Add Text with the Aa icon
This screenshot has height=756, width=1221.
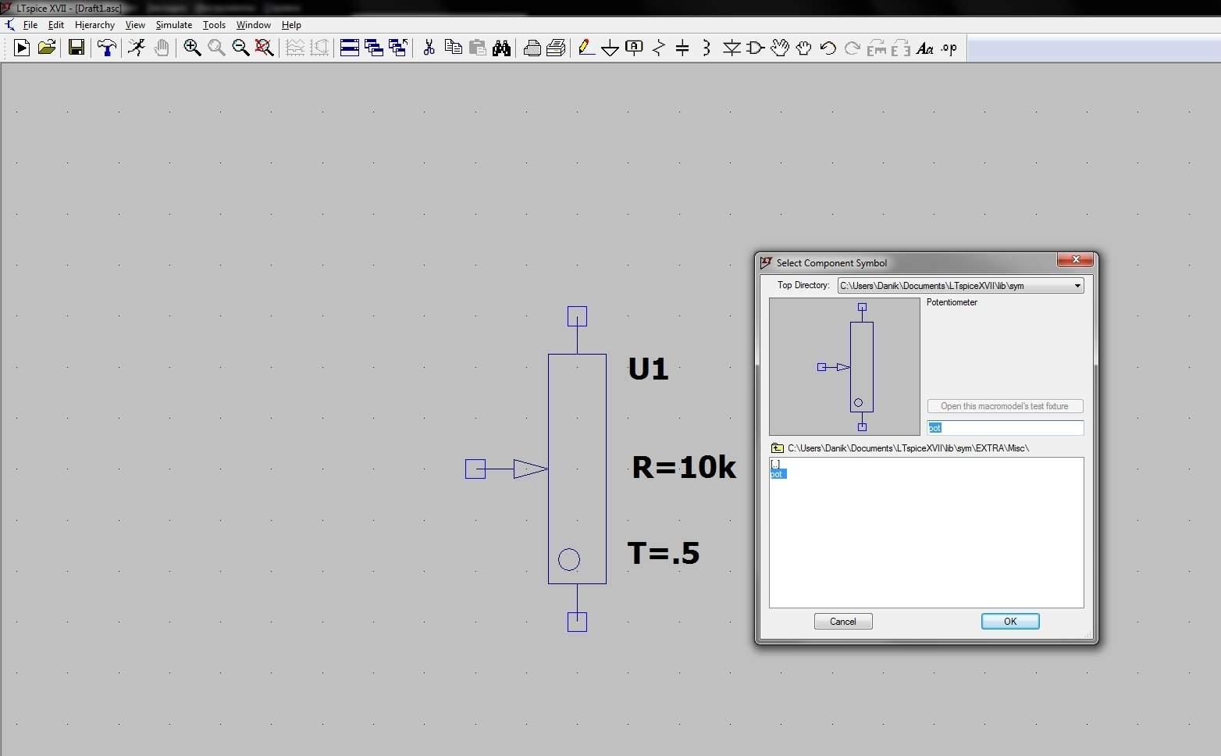click(925, 48)
